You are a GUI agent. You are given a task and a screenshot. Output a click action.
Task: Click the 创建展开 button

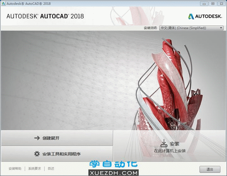coord(57,138)
